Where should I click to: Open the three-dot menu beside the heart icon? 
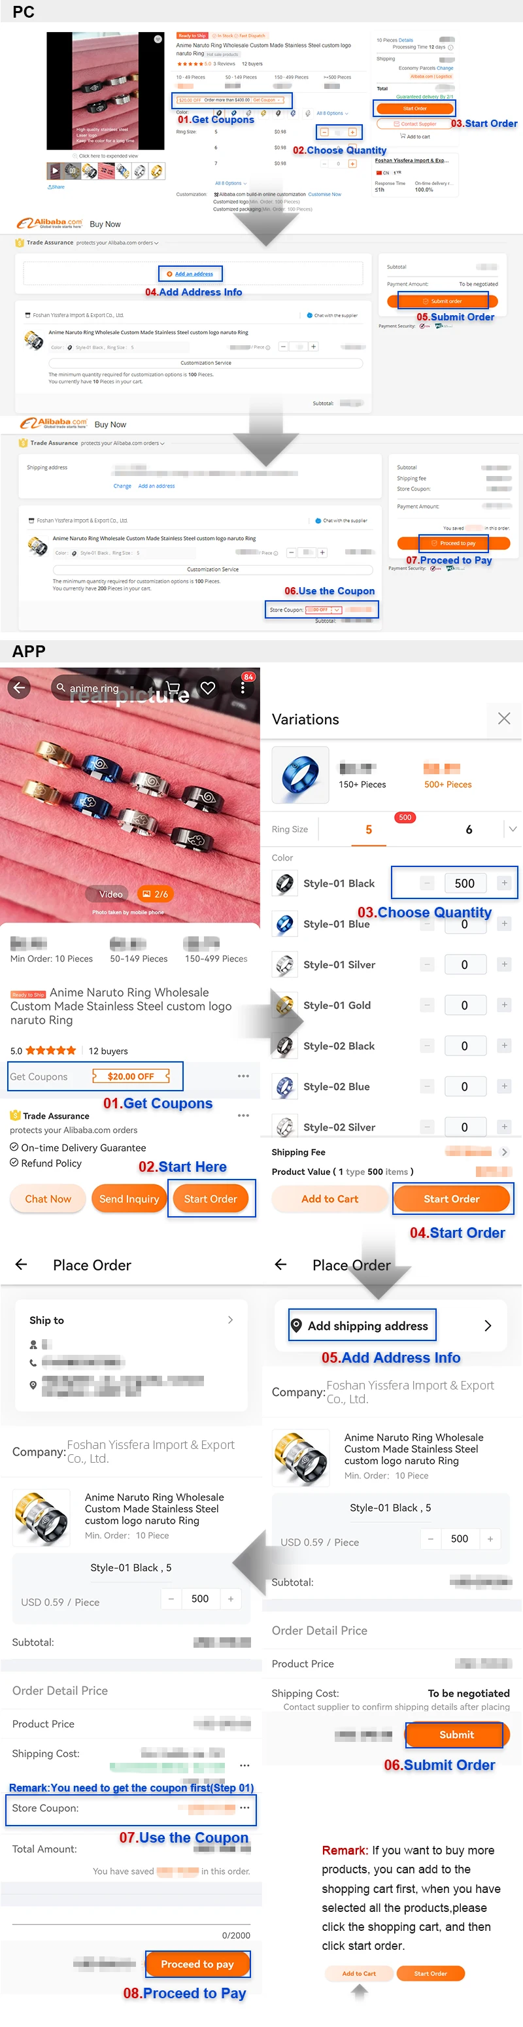[x=243, y=687]
